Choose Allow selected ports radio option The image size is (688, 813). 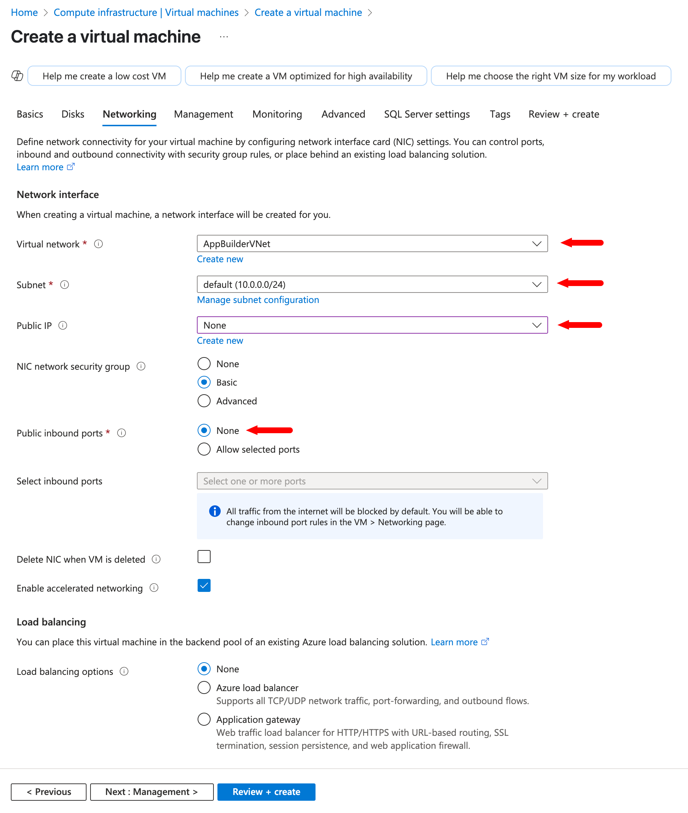point(204,449)
